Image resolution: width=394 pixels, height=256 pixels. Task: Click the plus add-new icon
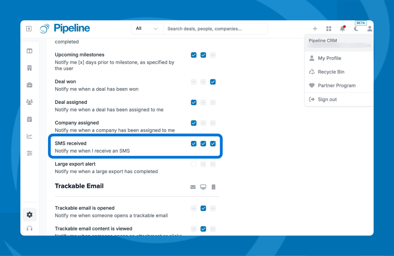(x=315, y=29)
